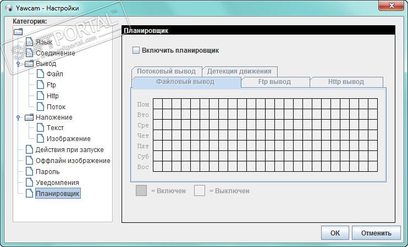Click the page icon beside Уведомления
408x247 pixels.
tap(29, 182)
